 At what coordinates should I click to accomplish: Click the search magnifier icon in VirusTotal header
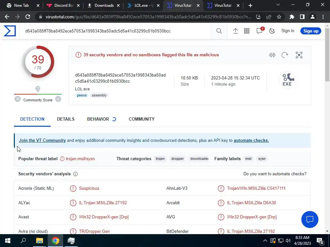pyautogui.click(x=219, y=31)
